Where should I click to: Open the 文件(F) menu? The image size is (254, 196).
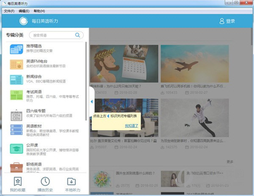9,11
